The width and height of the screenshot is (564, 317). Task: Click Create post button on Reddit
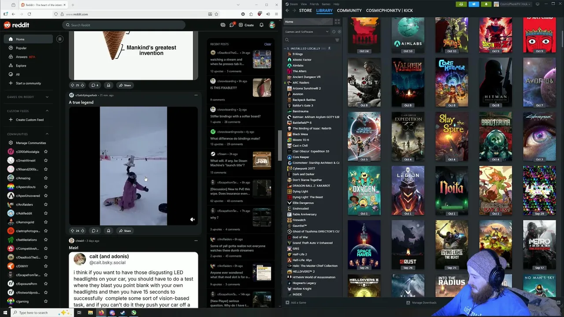(246, 25)
